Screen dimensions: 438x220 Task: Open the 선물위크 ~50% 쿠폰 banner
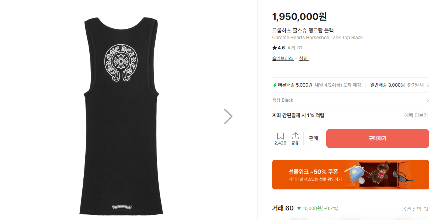pyautogui.click(x=350, y=175)
